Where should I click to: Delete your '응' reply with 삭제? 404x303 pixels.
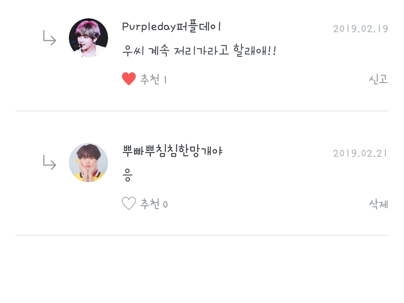pos(378,204)
